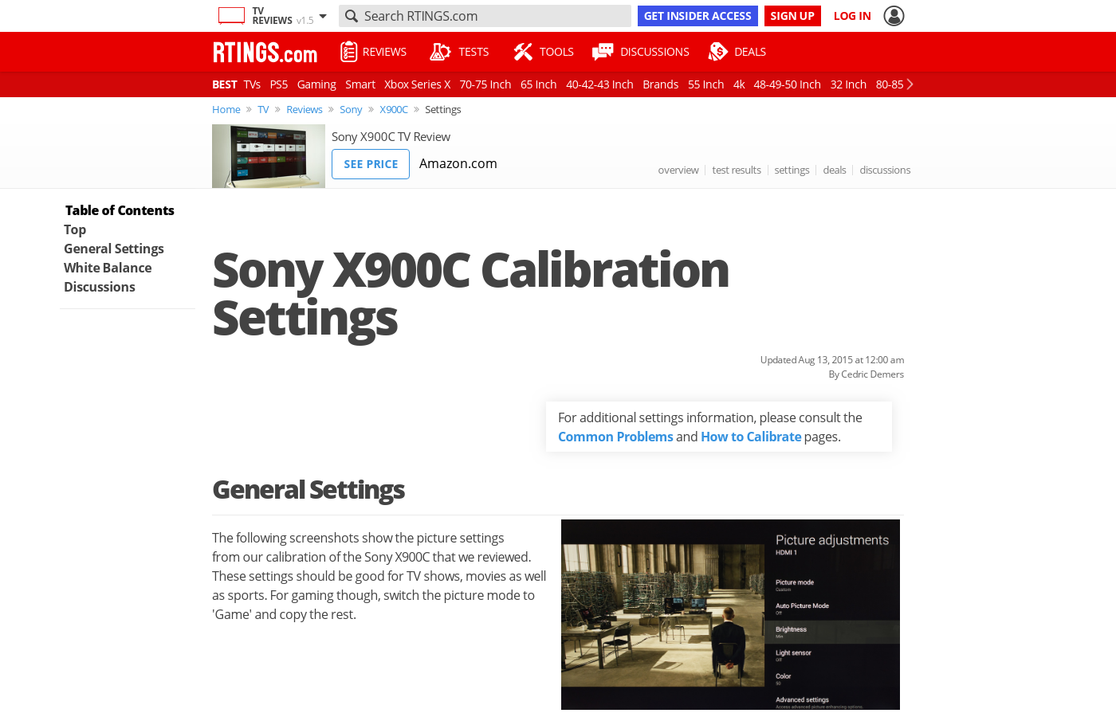The height and width of the screenshot is (717, 1116).
Task: Switch to the overview tab
Action: pyautogui.click(x=678, y=170)
